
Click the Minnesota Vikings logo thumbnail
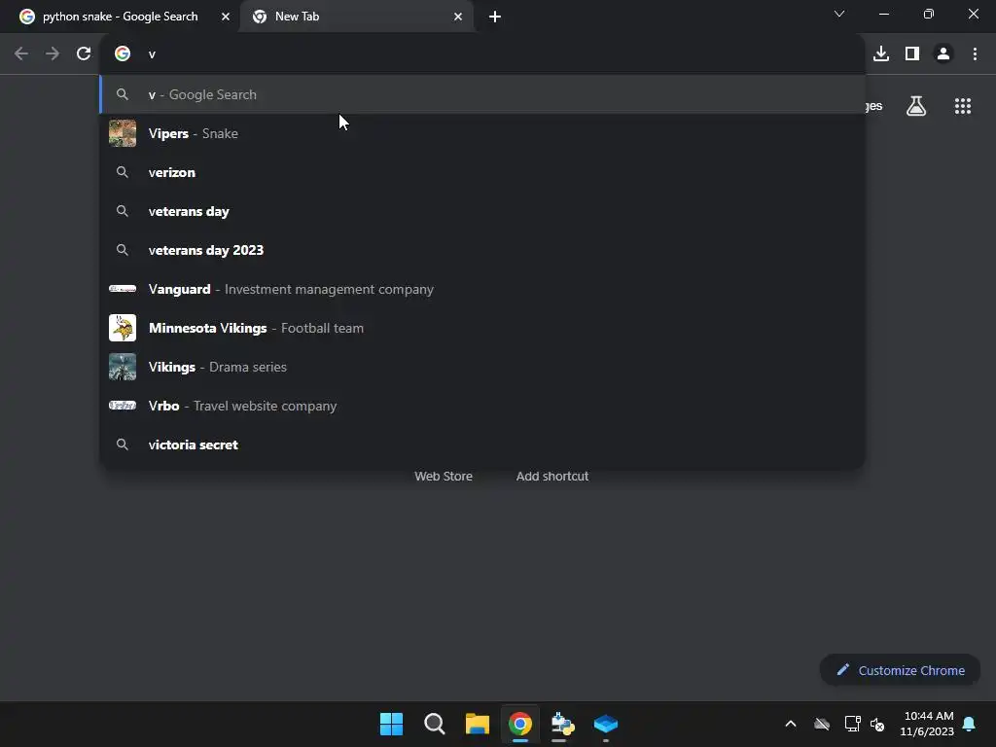(123, 328)
